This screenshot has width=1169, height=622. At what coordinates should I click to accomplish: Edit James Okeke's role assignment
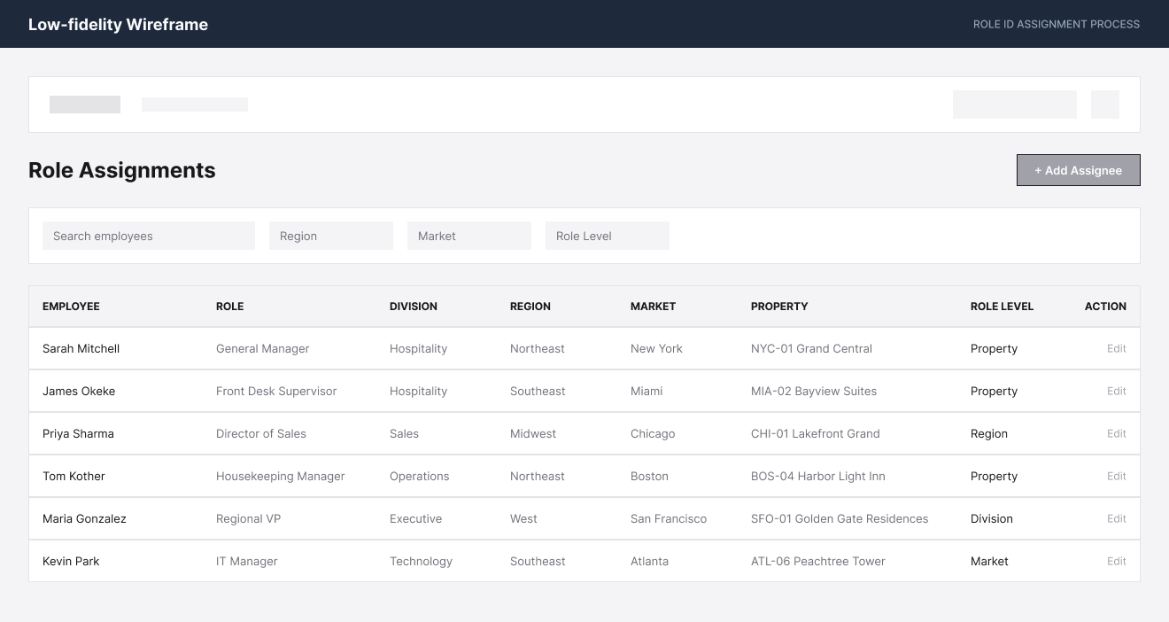click(1117, 391)
